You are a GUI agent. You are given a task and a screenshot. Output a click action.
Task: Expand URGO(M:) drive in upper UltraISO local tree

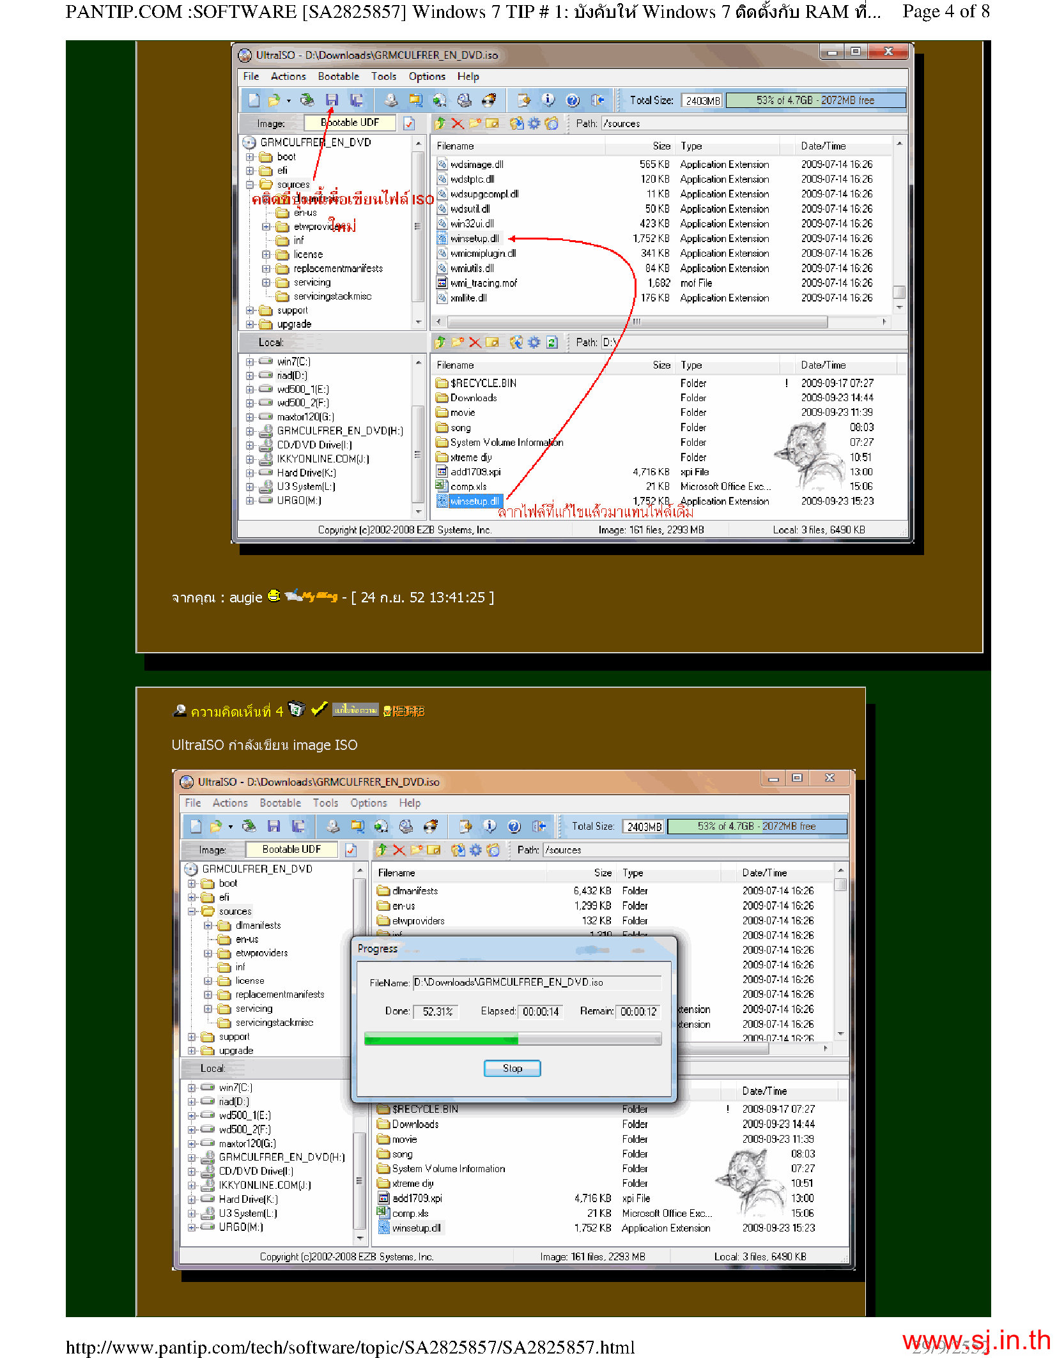(x=250, y=501)
